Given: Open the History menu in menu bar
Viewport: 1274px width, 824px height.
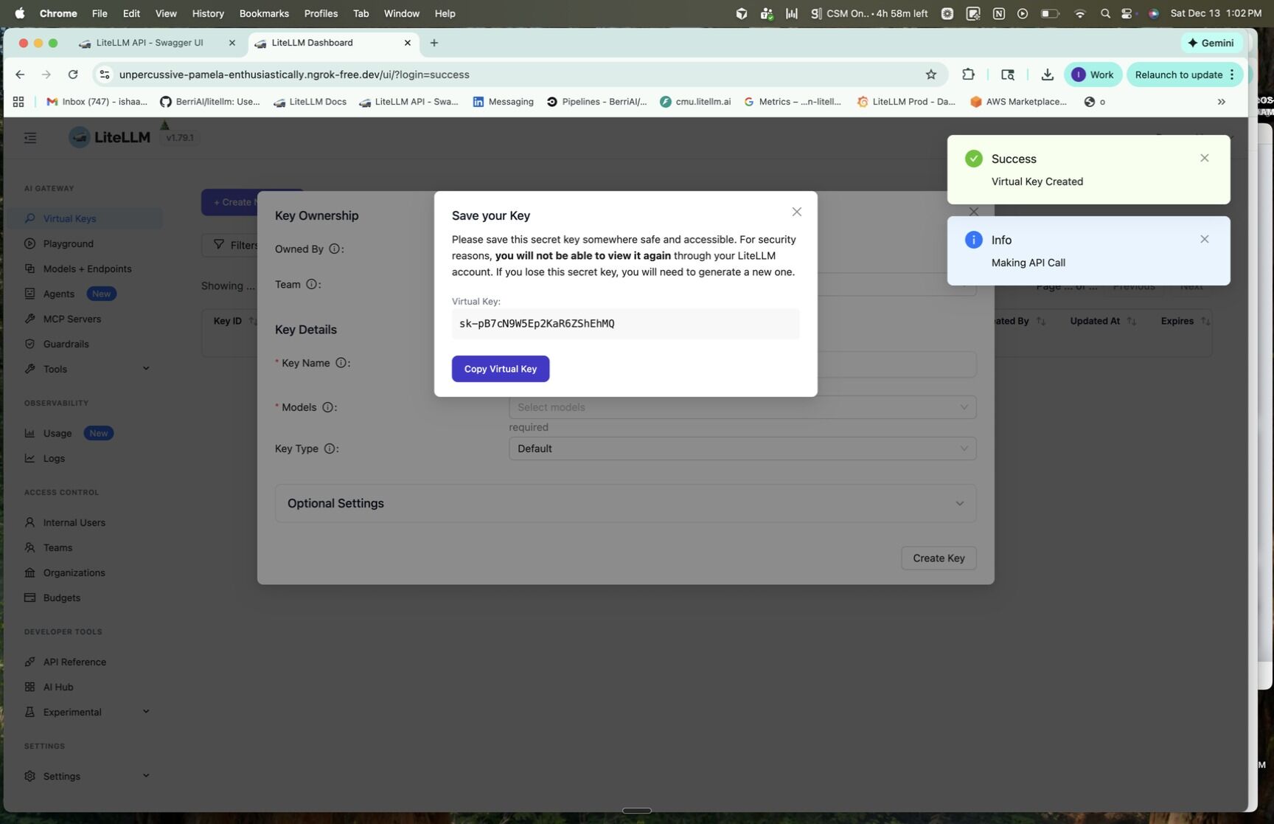Looking at the screenshot, I should coord(208,13).
